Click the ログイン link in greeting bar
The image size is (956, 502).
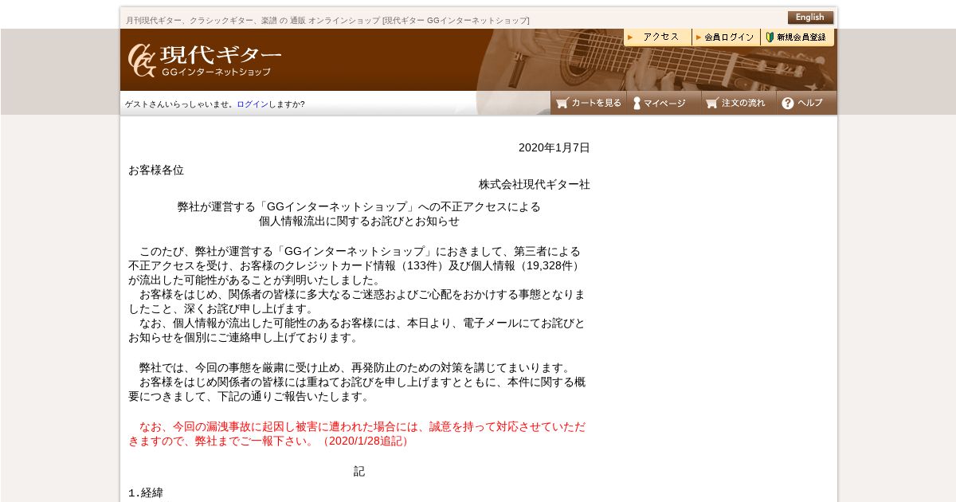[253, 104]
